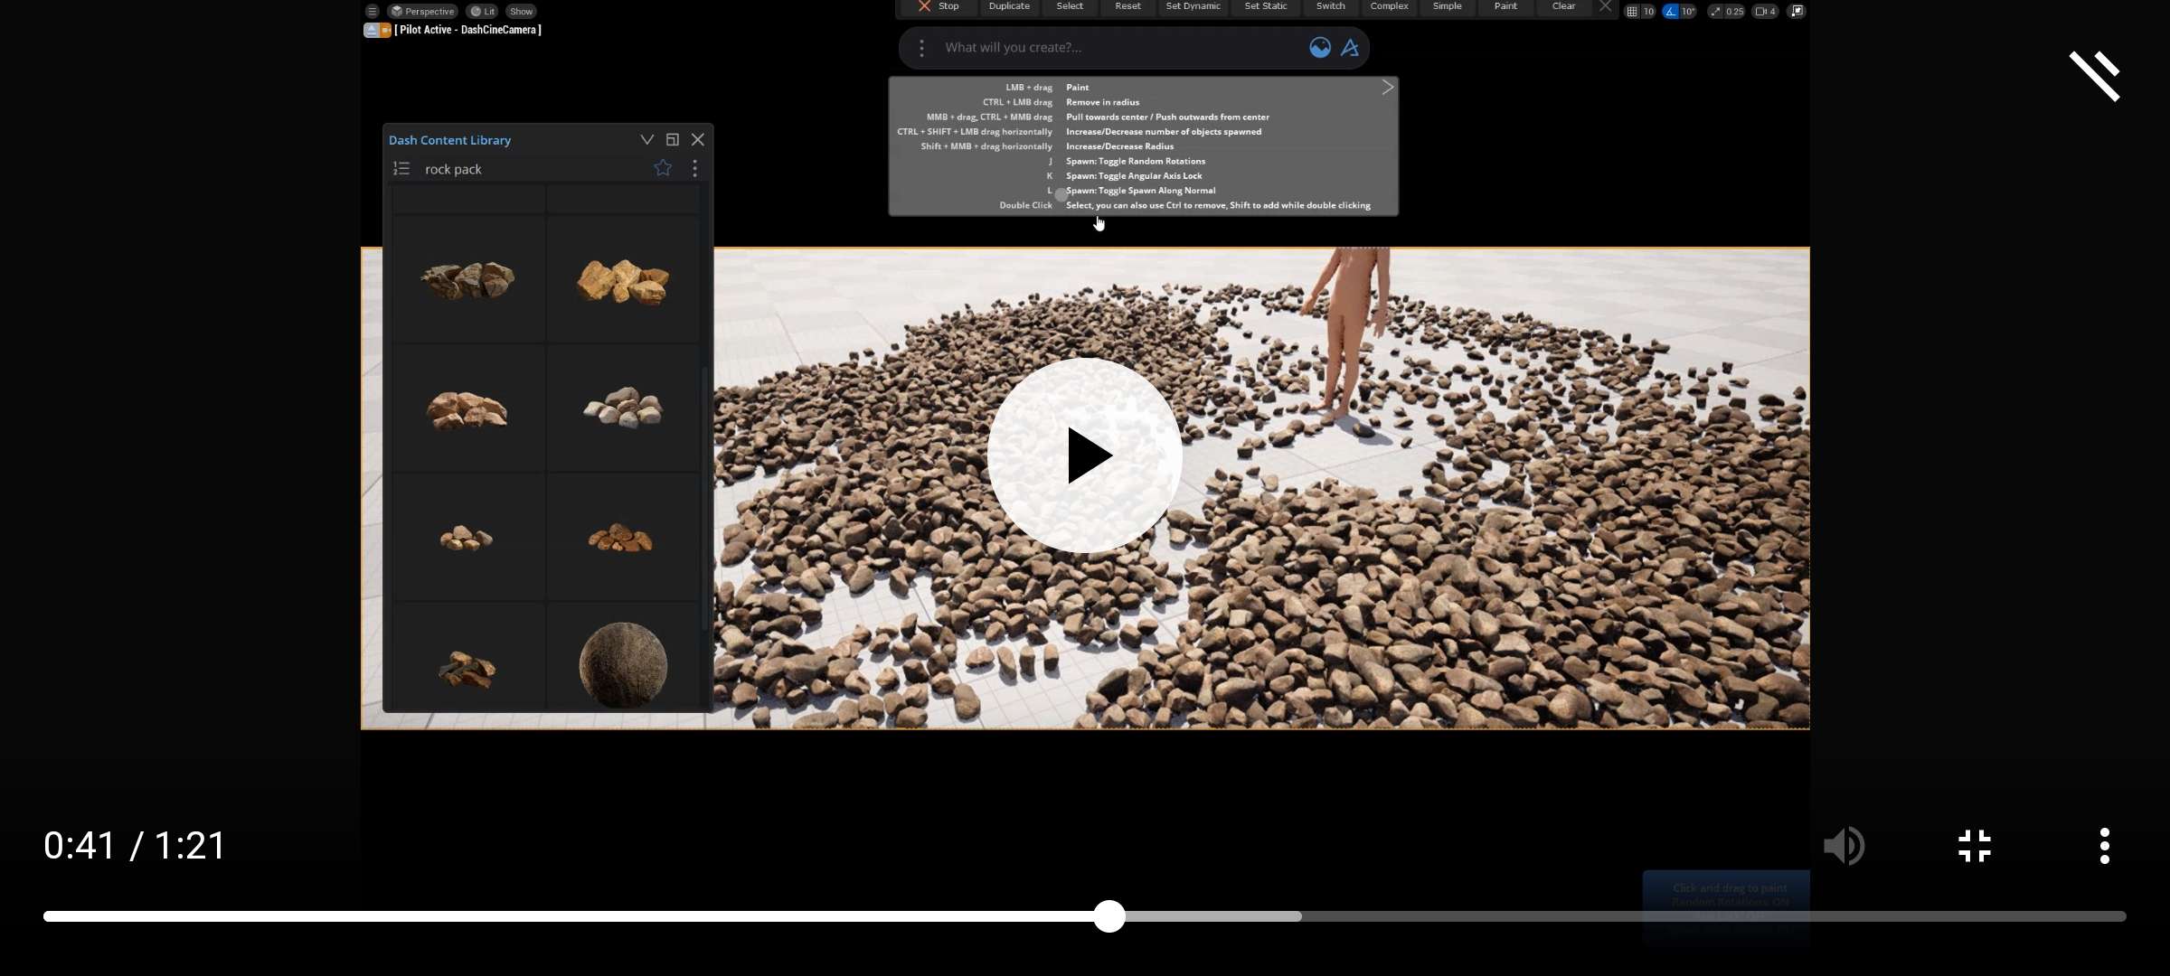Open the prompt bar options dots

[x=921, y=48]
